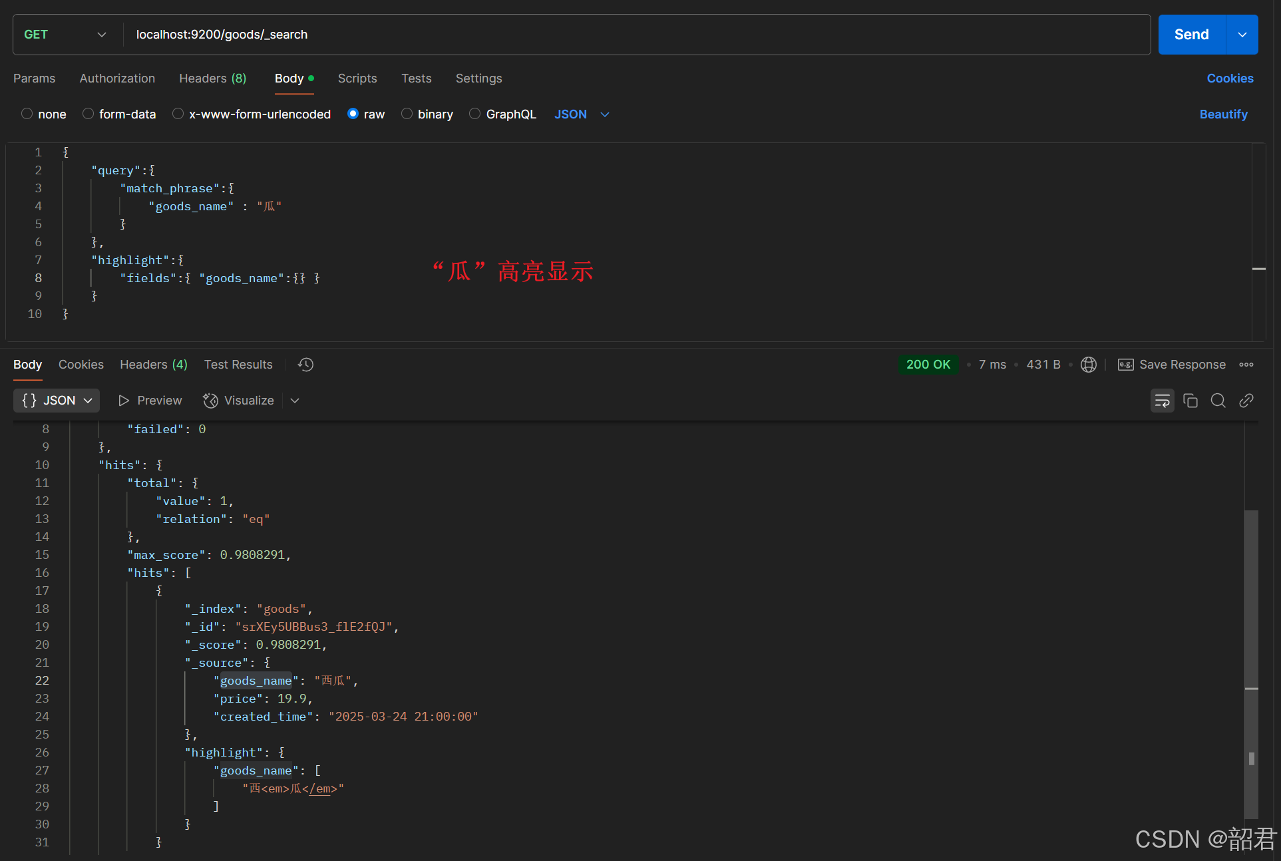Click the link icon in response toolbar
This screenshot has width=1281, height=861.
coord(1246,401)
